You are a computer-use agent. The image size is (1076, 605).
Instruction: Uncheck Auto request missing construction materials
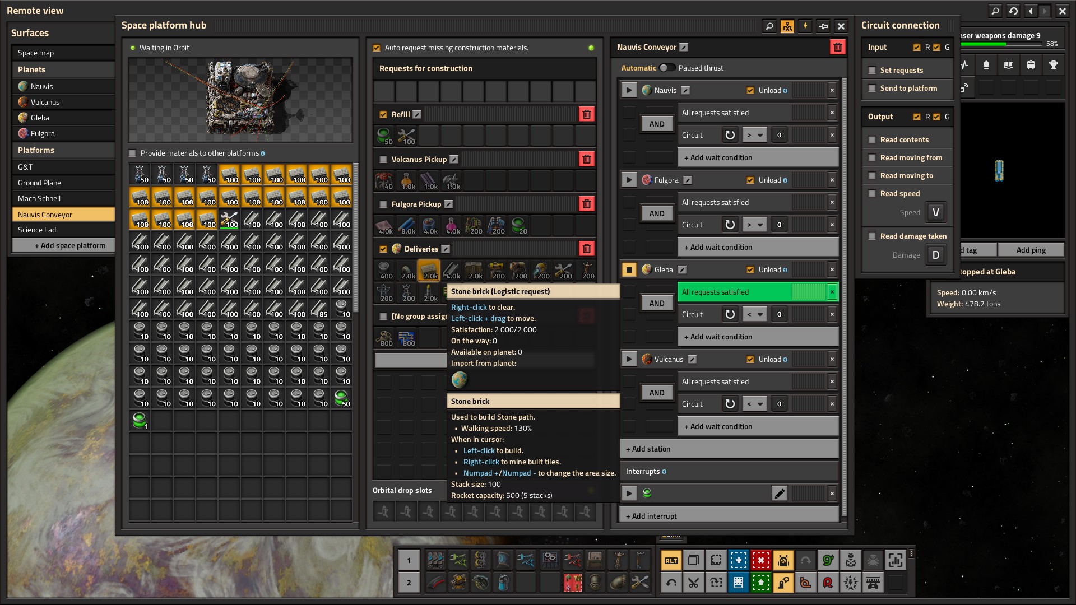coord(377,48)
